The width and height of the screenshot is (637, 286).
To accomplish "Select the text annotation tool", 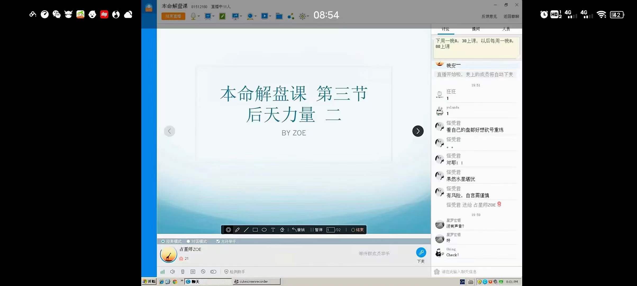I will coord(273,230).
